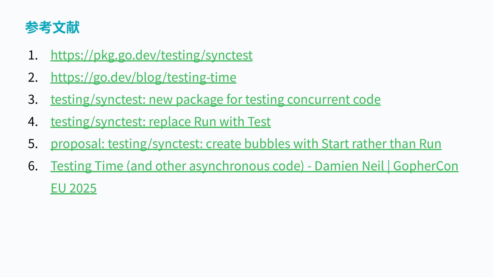Click list number 6 beside 'Testing Time' link
This screenshot has width=493, height=277.
tap(33, 166)
